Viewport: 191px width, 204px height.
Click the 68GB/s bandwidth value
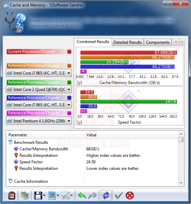[x=93, y=149]
